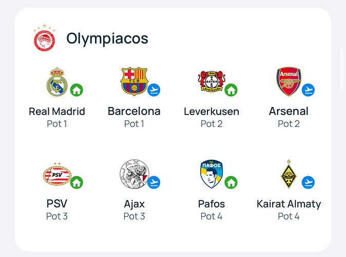Click away plane icon next to Arsenal
346x257 pixels.
(308, 90)
